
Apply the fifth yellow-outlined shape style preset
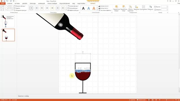[x=52, y=8]
